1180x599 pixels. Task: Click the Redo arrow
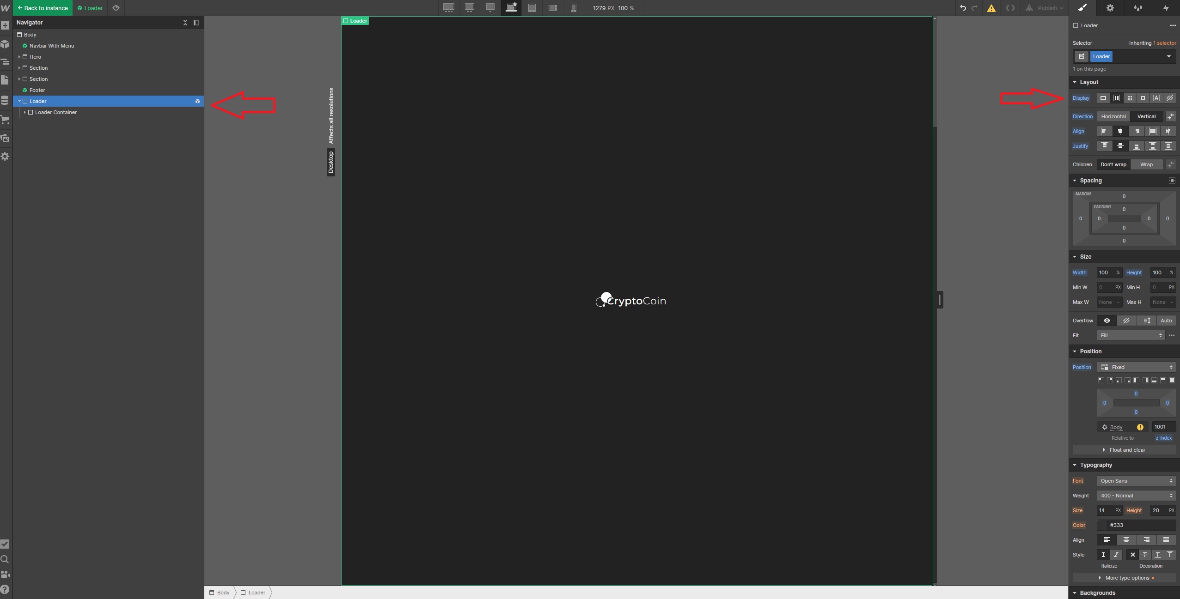tap(974, 8)
